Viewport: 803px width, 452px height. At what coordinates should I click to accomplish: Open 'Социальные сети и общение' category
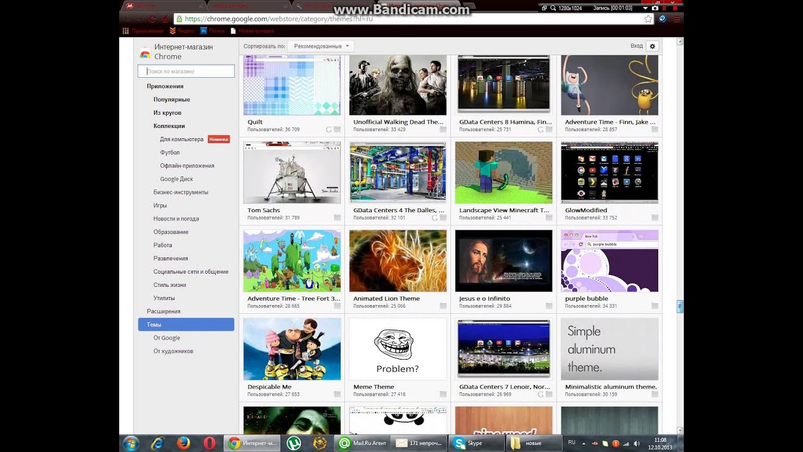click(191, 272)
